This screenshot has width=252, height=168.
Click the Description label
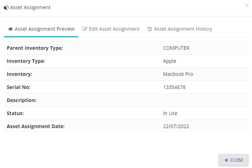tap(21, 100)
